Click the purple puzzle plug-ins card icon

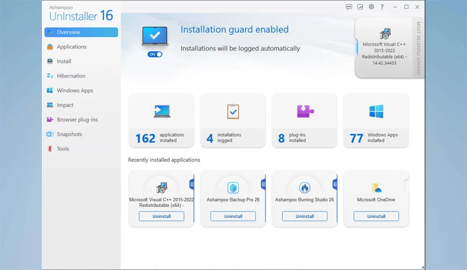pos(305,112)
